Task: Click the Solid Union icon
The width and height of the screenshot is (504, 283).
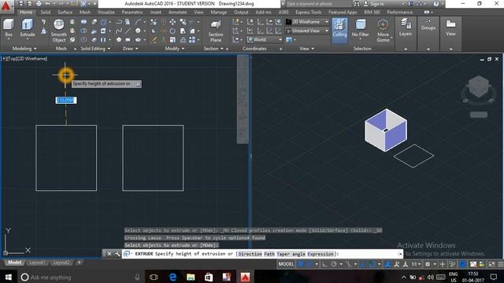Action: (x=84, y=22)
